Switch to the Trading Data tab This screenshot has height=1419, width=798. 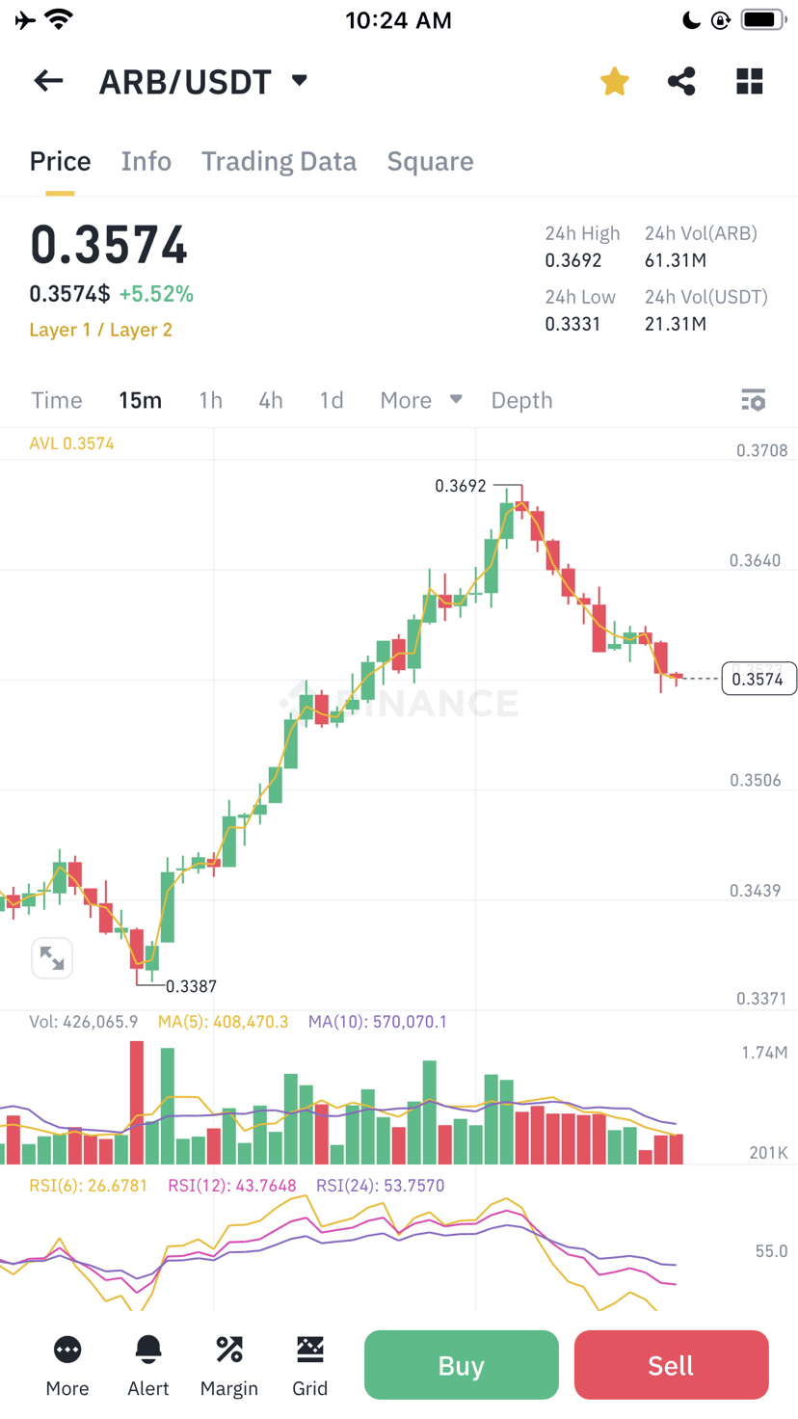pos(279,161)
